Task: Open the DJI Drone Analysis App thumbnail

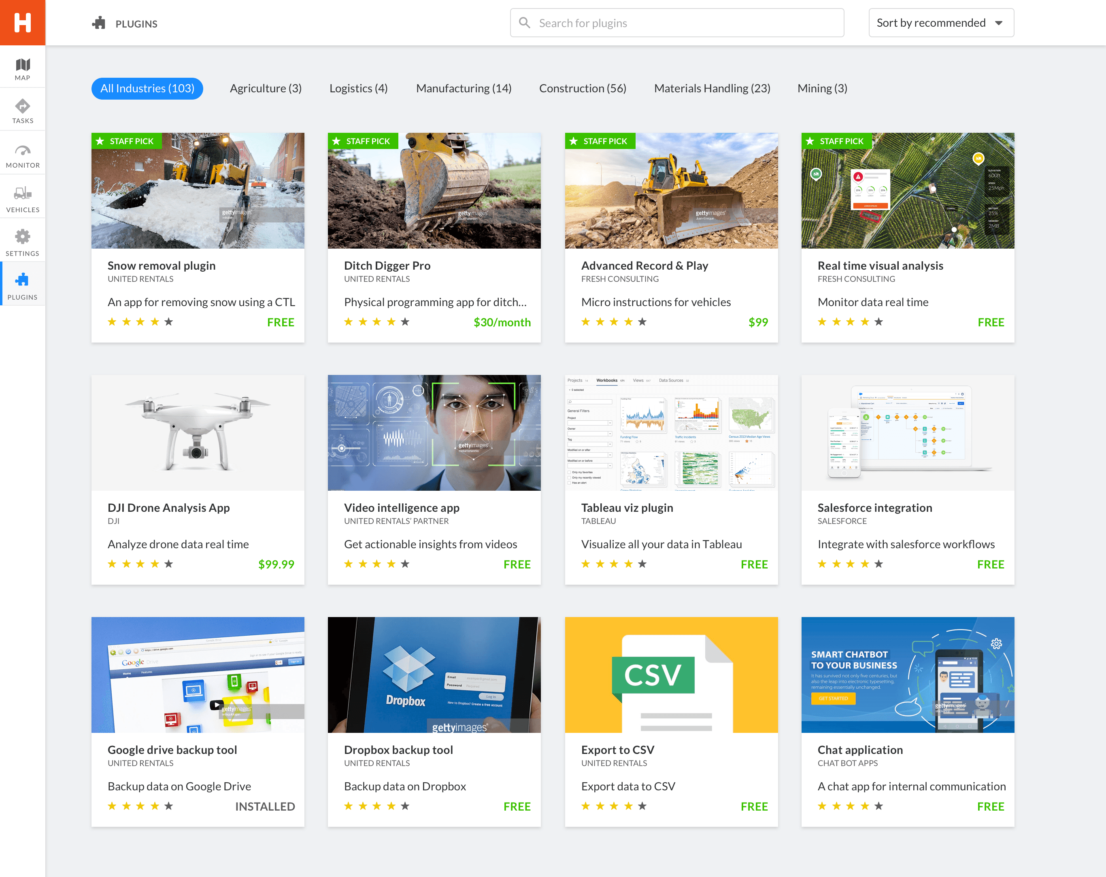Action: [198, 432]
